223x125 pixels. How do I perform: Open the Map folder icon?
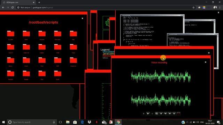pyautogui.click(x=73, y=34)
